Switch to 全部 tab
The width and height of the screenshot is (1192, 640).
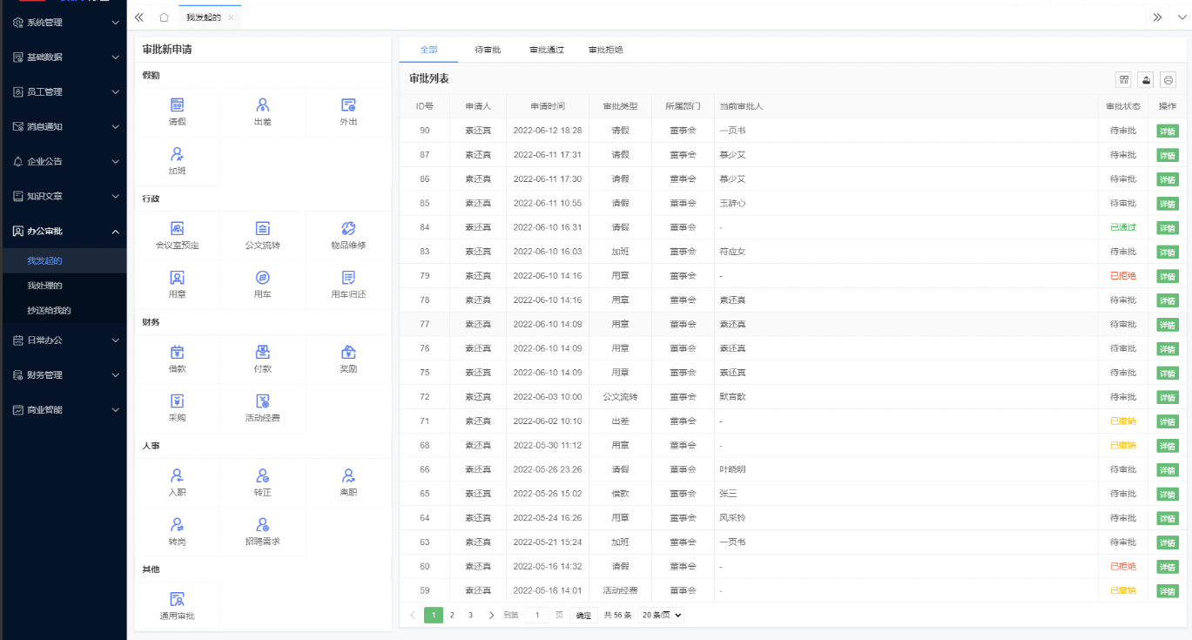(x=428, y=50)
